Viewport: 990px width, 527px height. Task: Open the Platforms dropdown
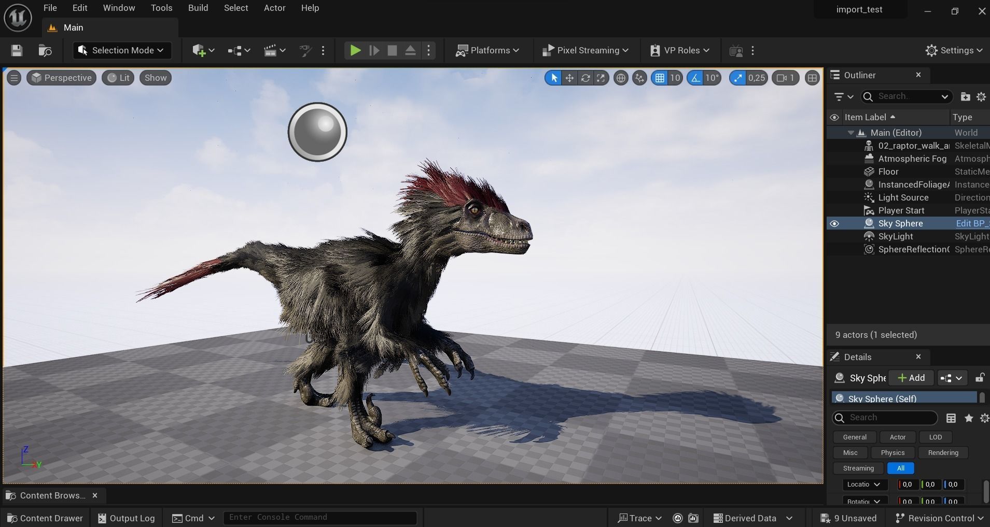(487, 50)
